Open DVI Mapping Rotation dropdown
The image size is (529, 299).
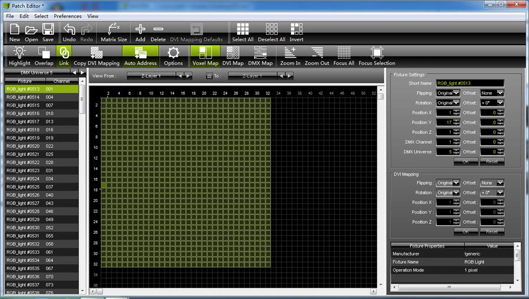click(x=447, y=193)
